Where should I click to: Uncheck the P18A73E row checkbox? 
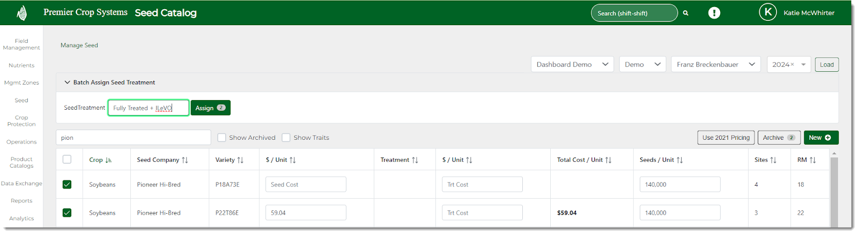point(67,184)
